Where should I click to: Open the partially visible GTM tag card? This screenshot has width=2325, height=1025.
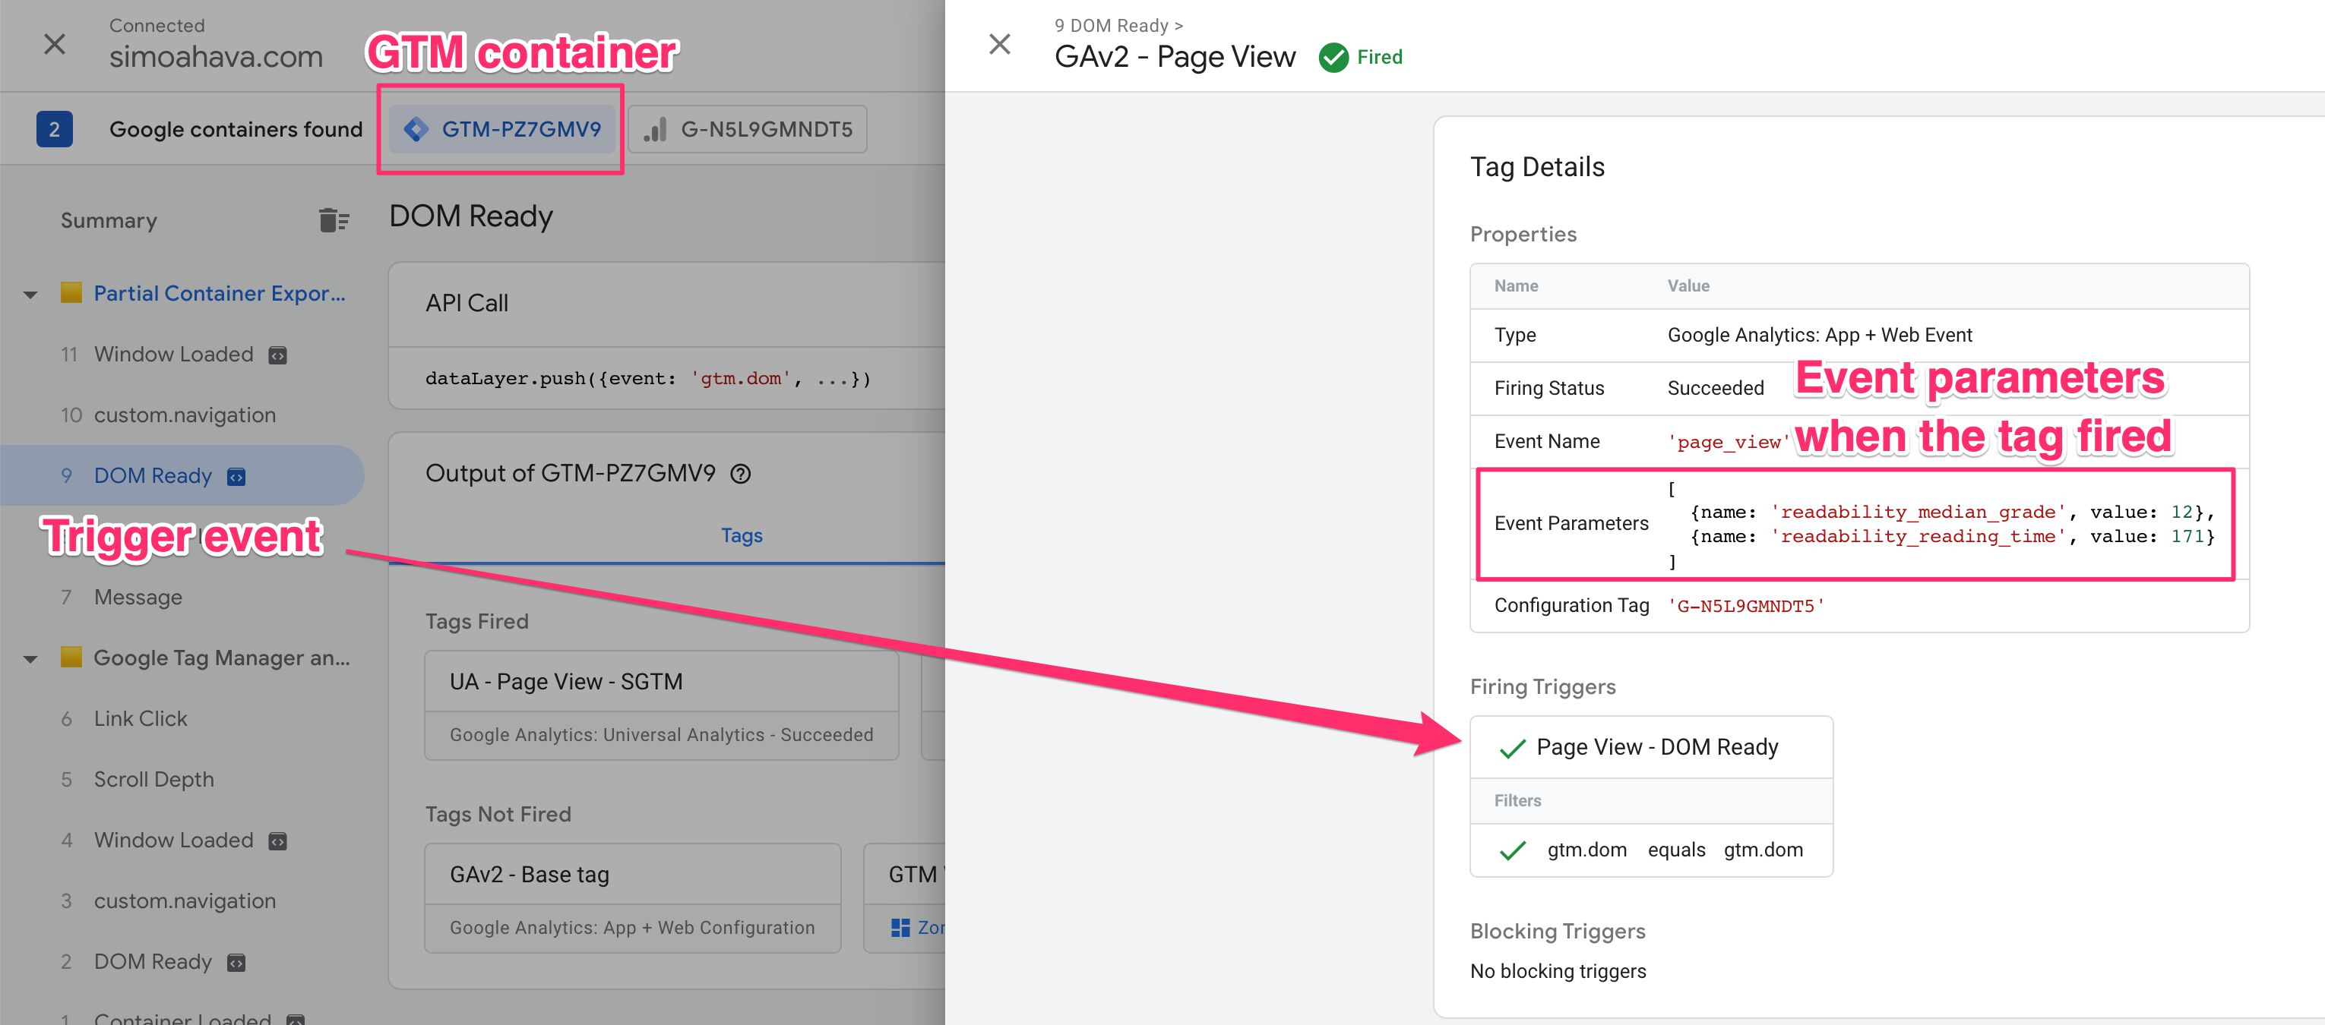tap(904, 897)
